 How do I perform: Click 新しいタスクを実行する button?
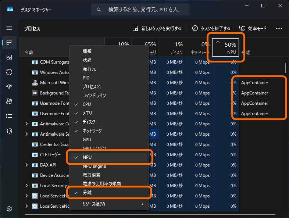[x=157, y=28]
